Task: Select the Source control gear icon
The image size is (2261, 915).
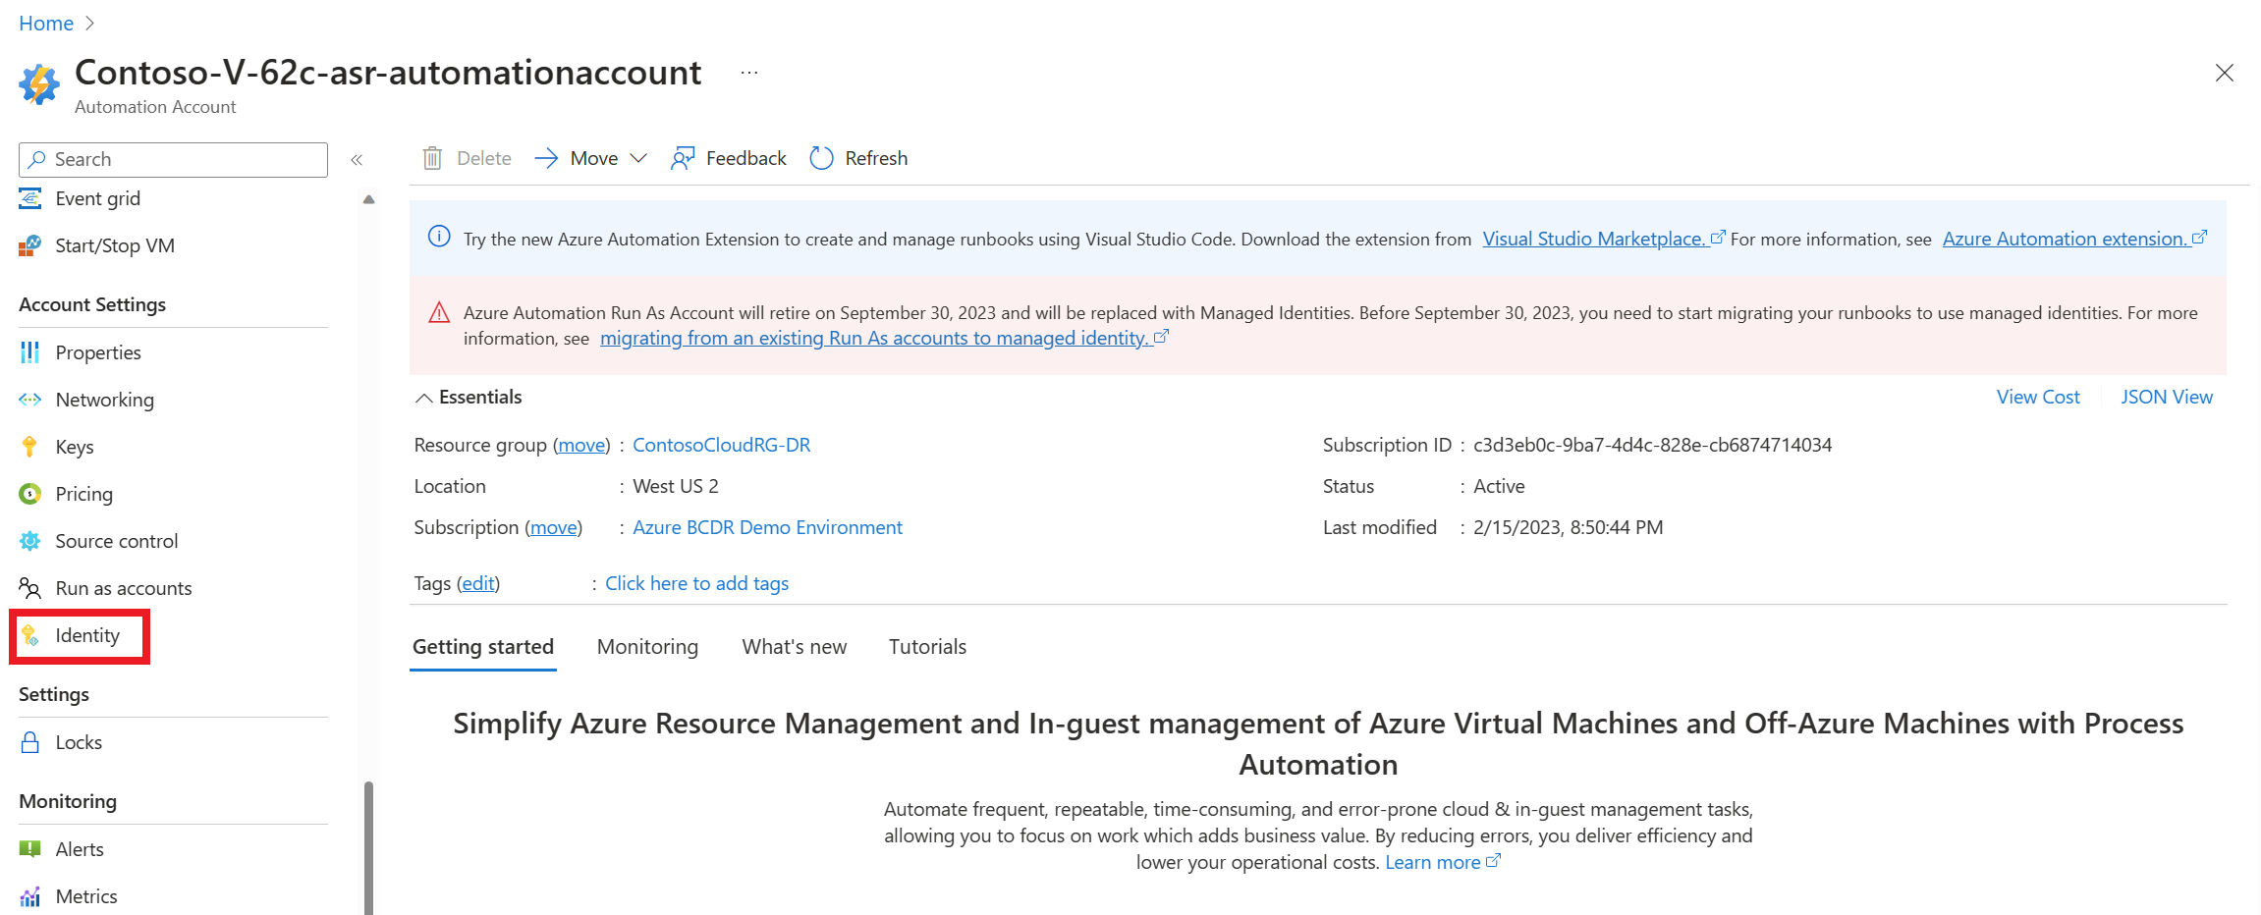Action: [30, 541]
